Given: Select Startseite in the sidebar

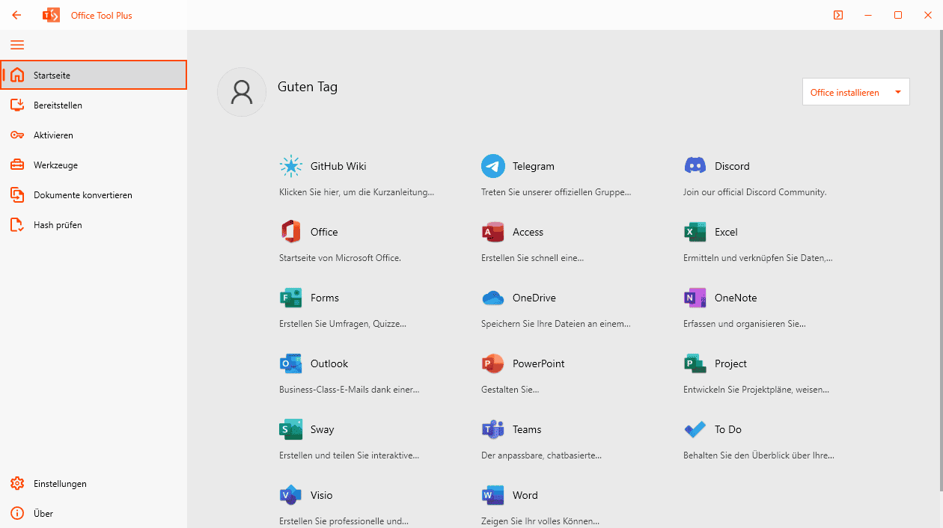Looking at the screenshot, I should [94, 75].
